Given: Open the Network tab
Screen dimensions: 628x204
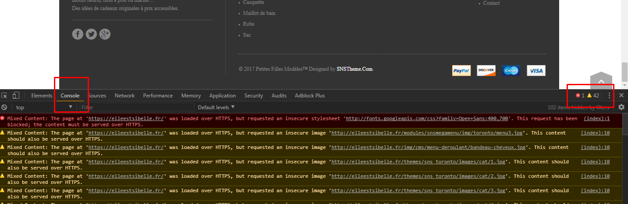Looking at the screenshot, I should (x=125, y=96).
